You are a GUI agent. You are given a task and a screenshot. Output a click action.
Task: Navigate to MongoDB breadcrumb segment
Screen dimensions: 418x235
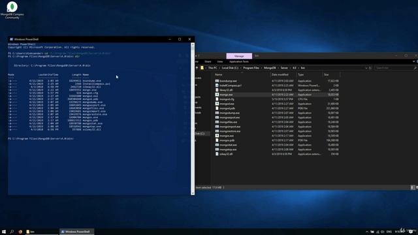coord(270,68)
